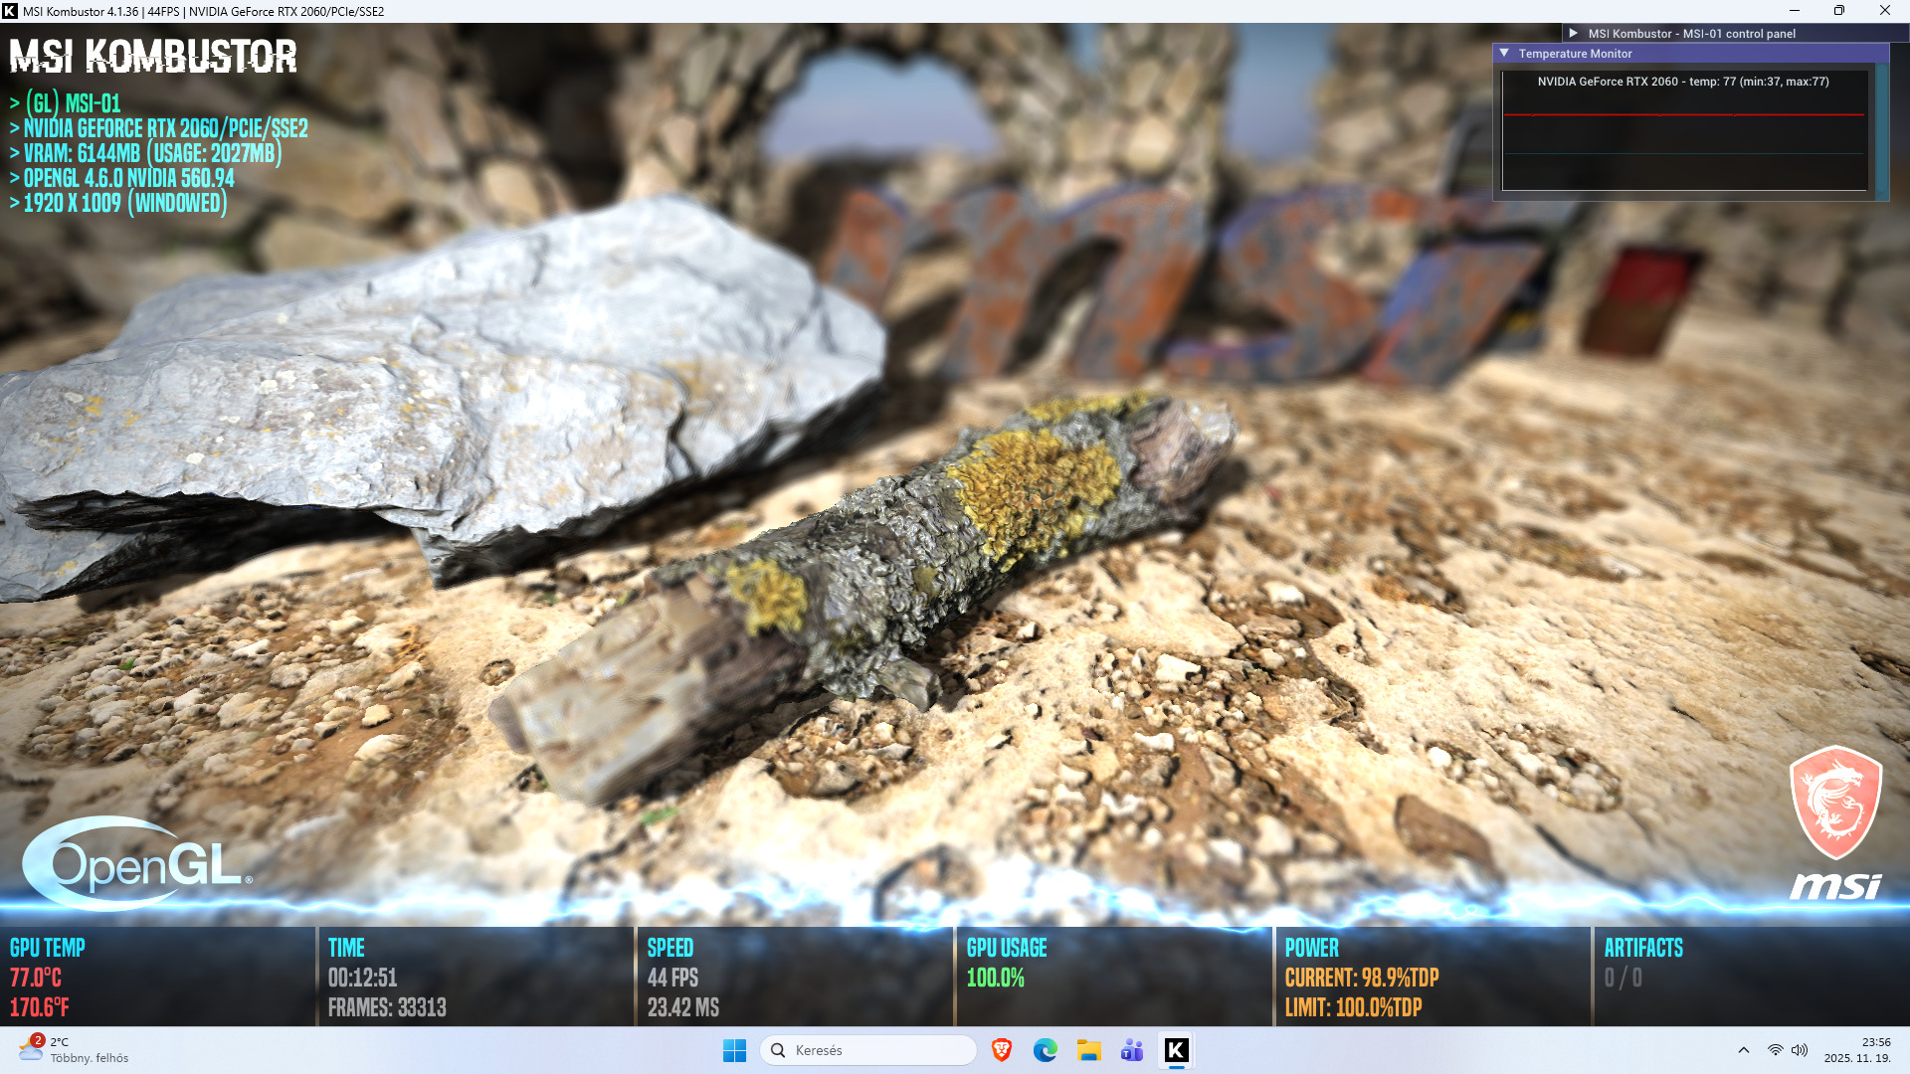Click the Kombustor icon in title bar

[10, 11]
